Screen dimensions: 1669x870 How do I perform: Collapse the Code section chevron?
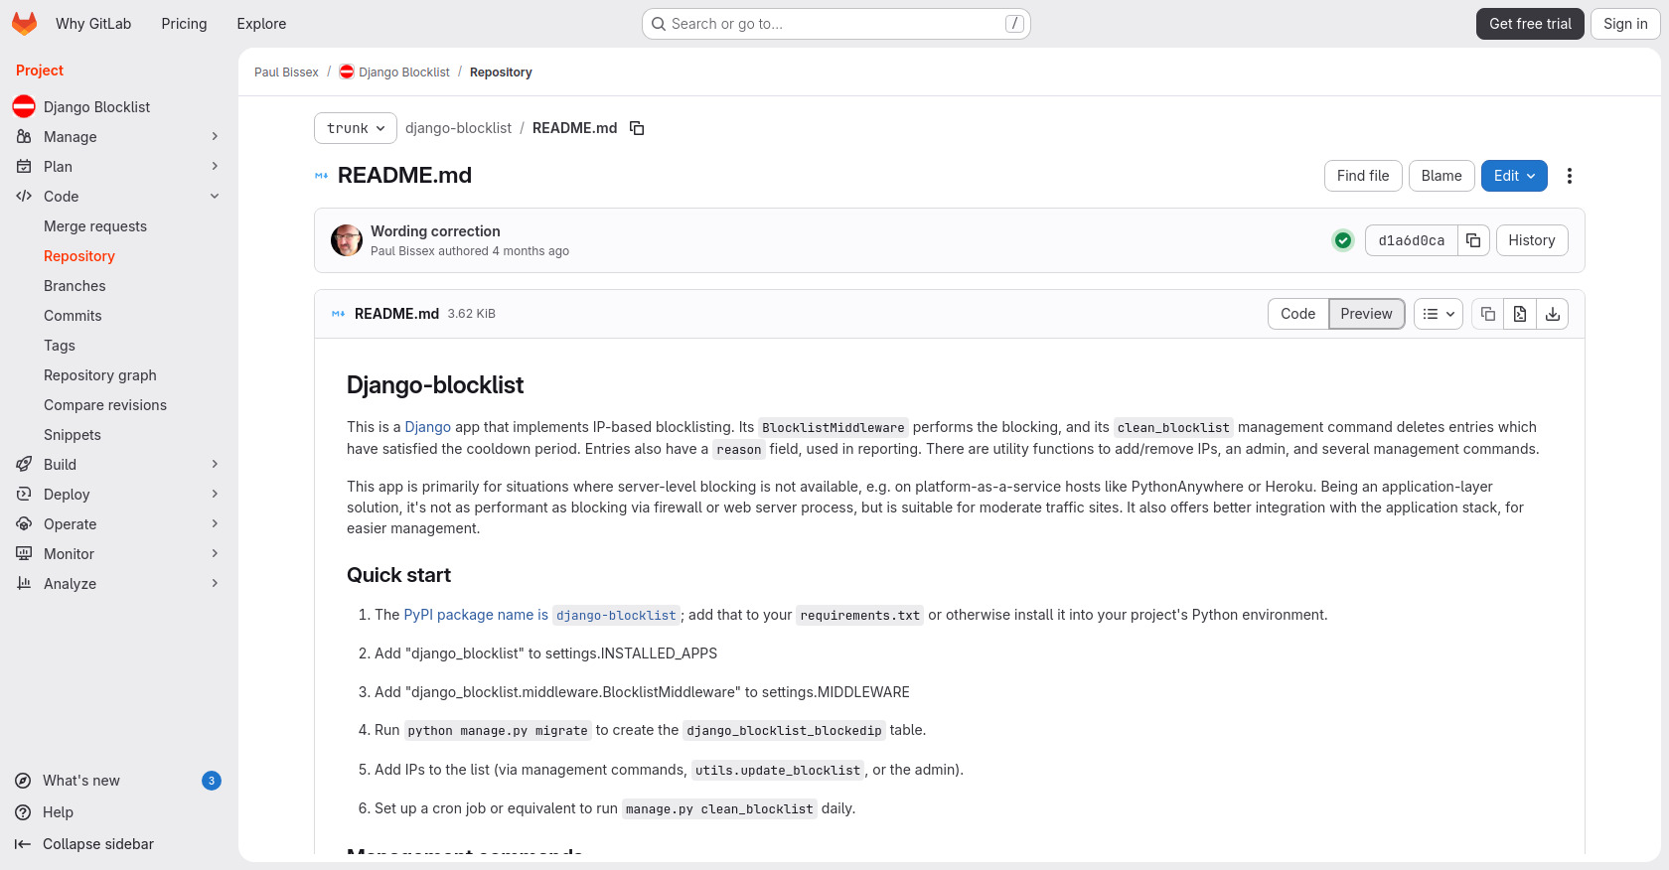215,196
